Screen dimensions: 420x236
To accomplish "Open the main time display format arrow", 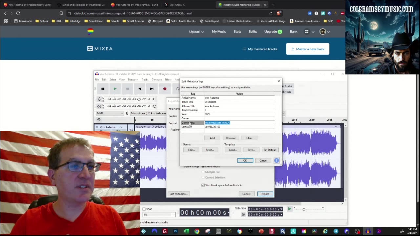I will click(228, 212).
